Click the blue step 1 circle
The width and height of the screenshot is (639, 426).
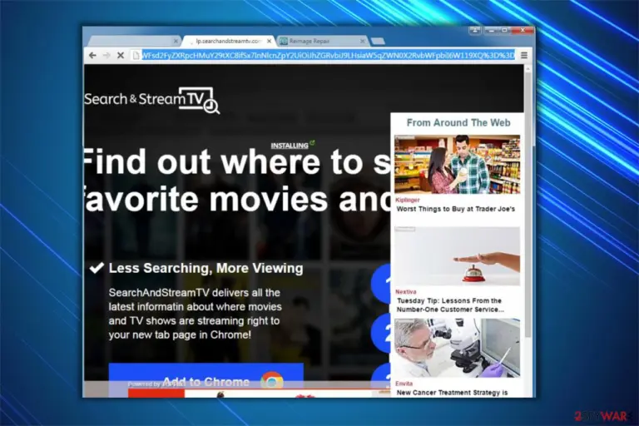click(381, 283)
